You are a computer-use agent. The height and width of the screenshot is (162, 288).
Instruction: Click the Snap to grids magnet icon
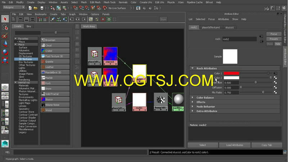point(75,8)
